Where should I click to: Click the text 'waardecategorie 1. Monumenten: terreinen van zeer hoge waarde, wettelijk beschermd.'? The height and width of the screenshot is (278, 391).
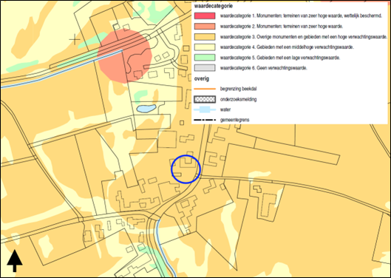301,16
